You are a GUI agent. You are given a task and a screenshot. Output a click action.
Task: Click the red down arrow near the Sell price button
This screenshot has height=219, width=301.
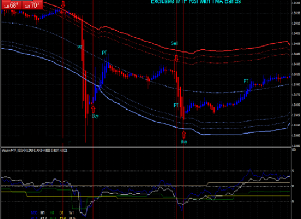63,4
